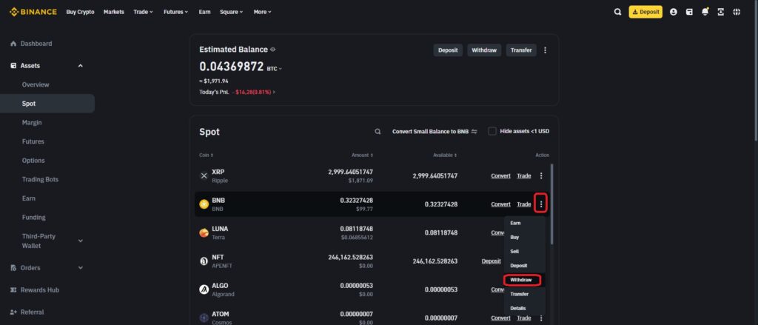The height and width of the screenshot is (325, 758).
Task: Click Convert Small Balance to BNB
Action: tap(435, 132)
